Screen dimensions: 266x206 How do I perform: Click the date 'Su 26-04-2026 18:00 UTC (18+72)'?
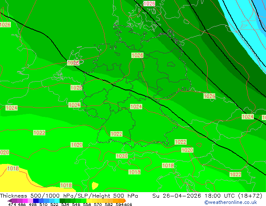tap(207, 196)
